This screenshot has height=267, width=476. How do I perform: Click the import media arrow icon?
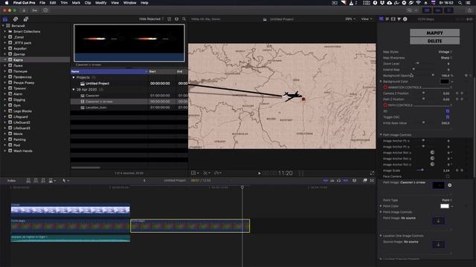coord(24,10)
